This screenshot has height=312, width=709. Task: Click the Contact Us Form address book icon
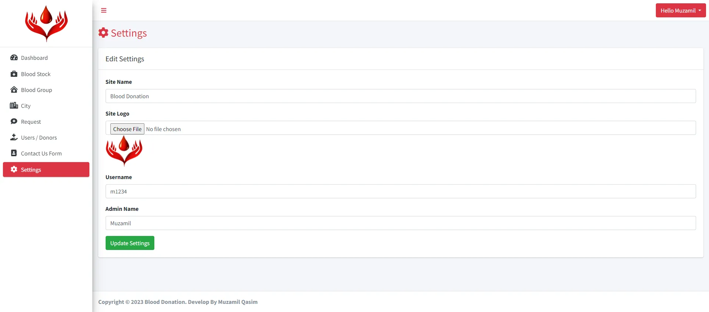click(x=14, y=153)
